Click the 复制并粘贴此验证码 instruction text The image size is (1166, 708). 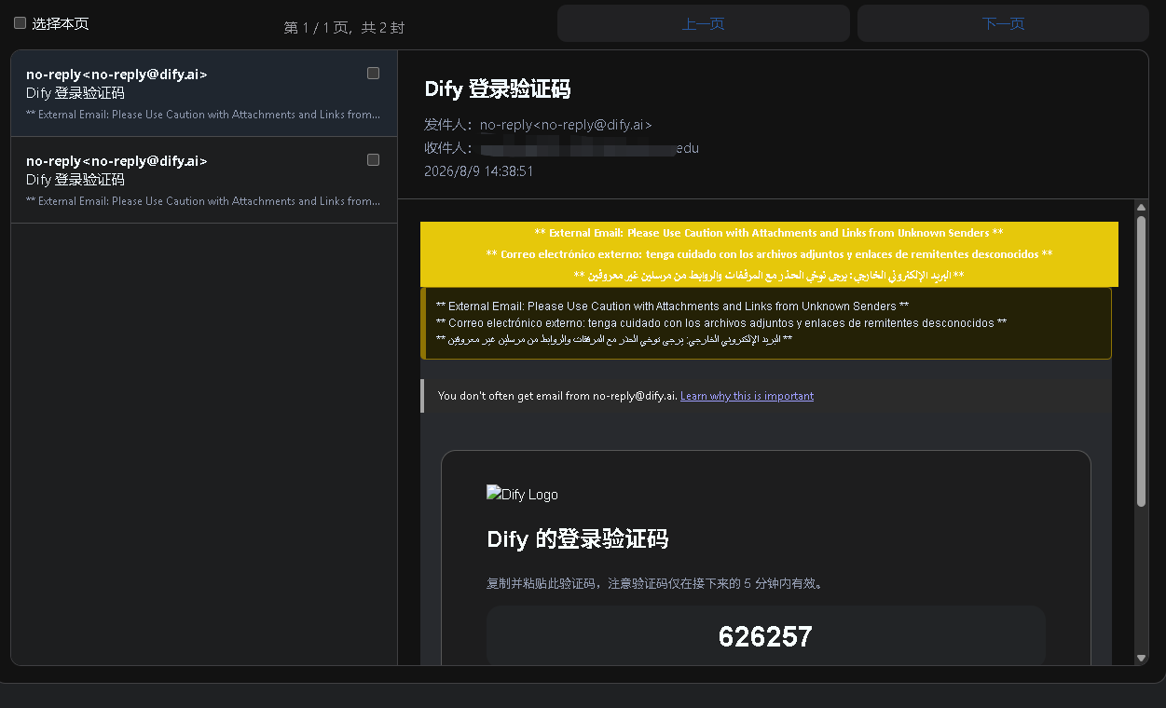pos(653,584)
